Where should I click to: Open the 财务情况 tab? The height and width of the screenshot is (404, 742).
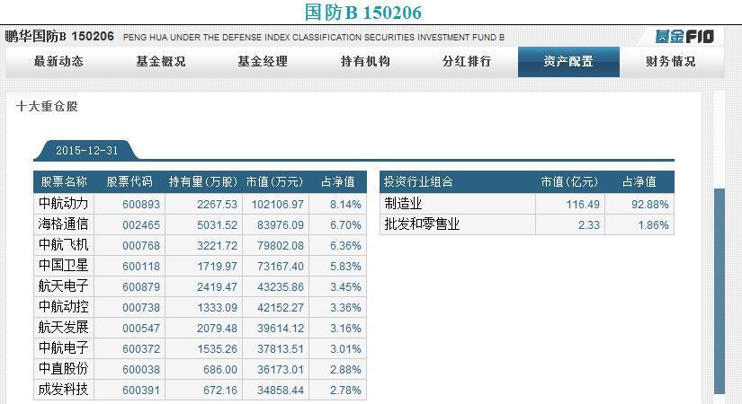671,61
